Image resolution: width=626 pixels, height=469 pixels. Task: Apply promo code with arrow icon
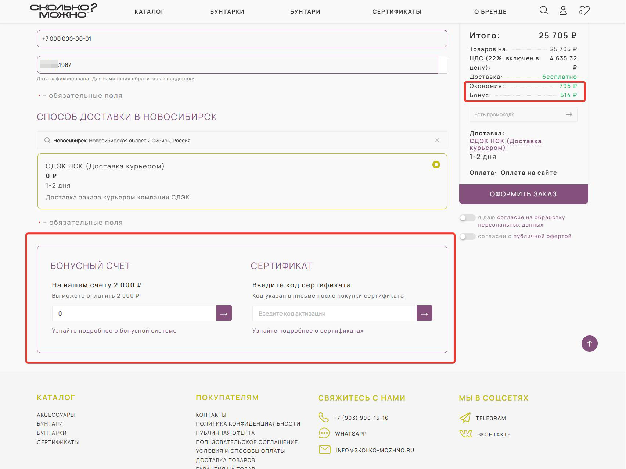tap(569, 114)
